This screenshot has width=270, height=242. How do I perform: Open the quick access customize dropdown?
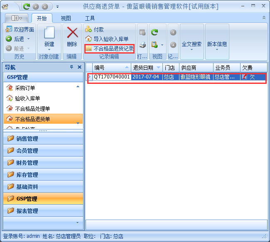(57, 7)
